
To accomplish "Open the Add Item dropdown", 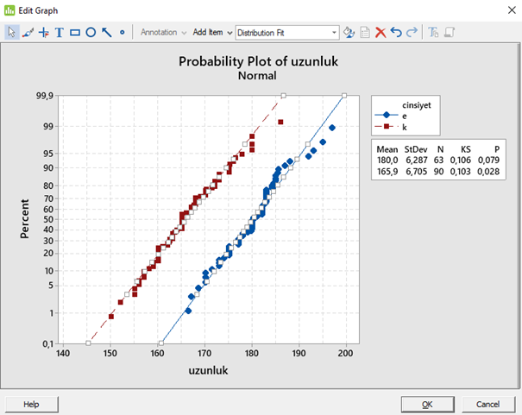I will (212, 32).
